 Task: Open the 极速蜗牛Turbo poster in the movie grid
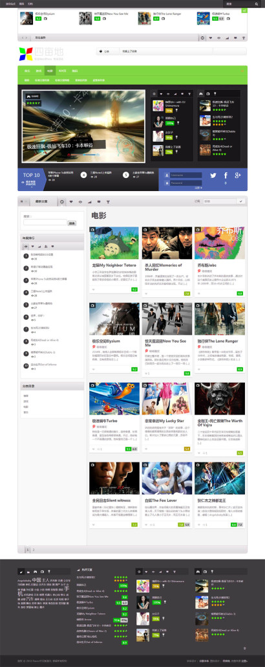114,399
